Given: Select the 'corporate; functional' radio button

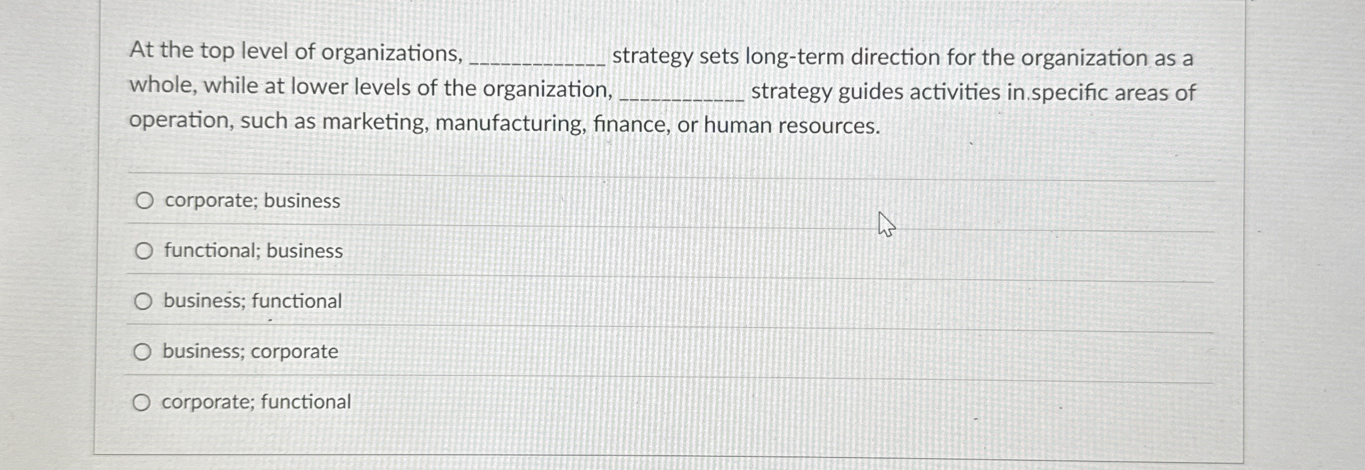Looking at the screenshot, I should point(142,402).
